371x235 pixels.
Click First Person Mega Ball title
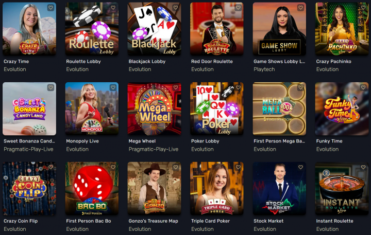(279, 141)
